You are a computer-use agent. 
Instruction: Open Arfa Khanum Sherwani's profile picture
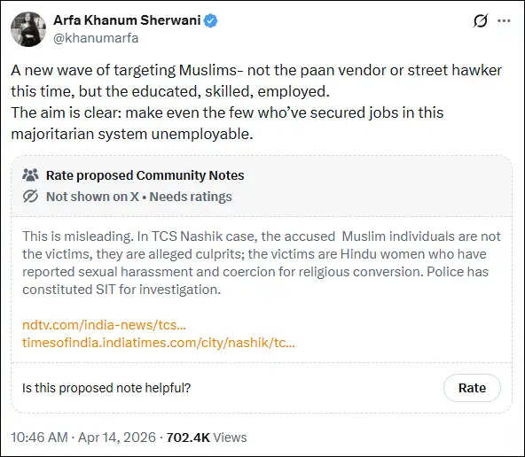tap(28, 29)
